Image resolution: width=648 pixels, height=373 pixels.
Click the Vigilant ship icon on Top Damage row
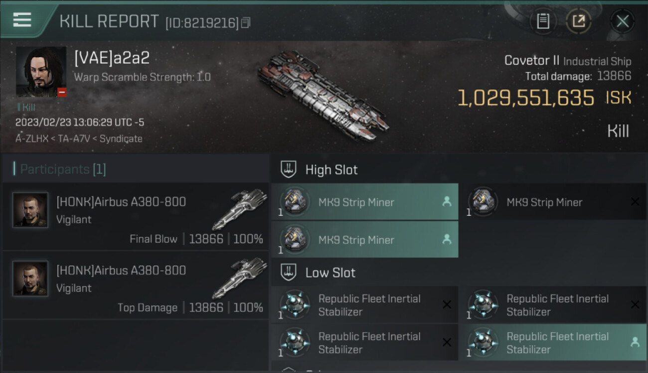tap(244, 278)
